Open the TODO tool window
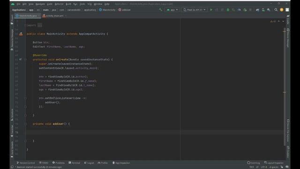The image size is (300, 169). pos(44,163)
